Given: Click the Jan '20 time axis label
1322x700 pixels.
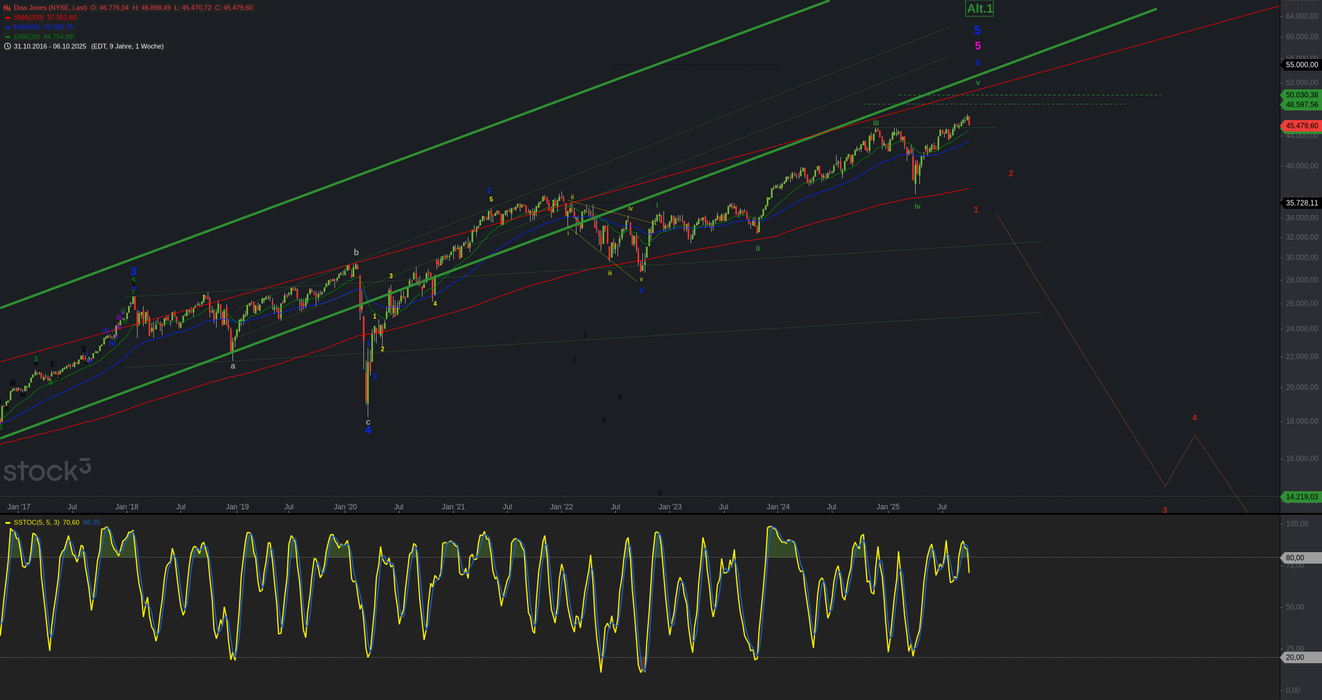Looking at the screenshot, I should click(345, 507).
